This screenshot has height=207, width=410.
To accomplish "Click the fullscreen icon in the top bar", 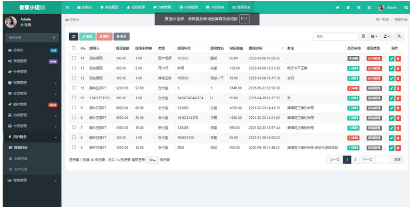I will (369, 7).
